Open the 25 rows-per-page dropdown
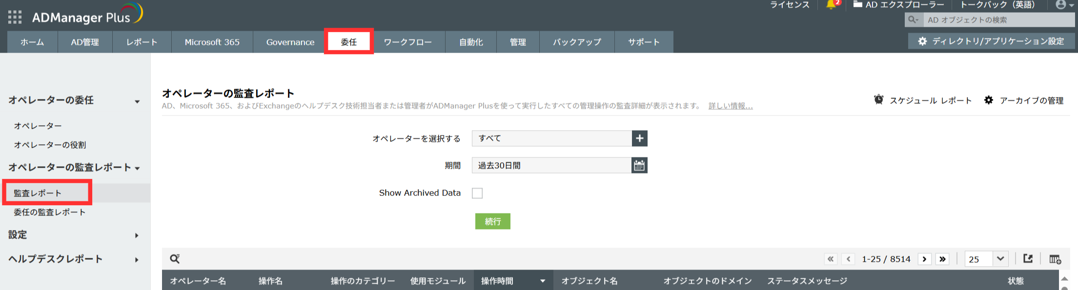The image size is (1078, 290). tap(986, 259)
